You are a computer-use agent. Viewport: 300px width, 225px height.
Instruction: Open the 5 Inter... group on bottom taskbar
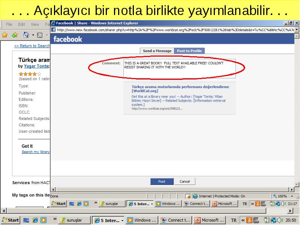click(x=108, y=220)
